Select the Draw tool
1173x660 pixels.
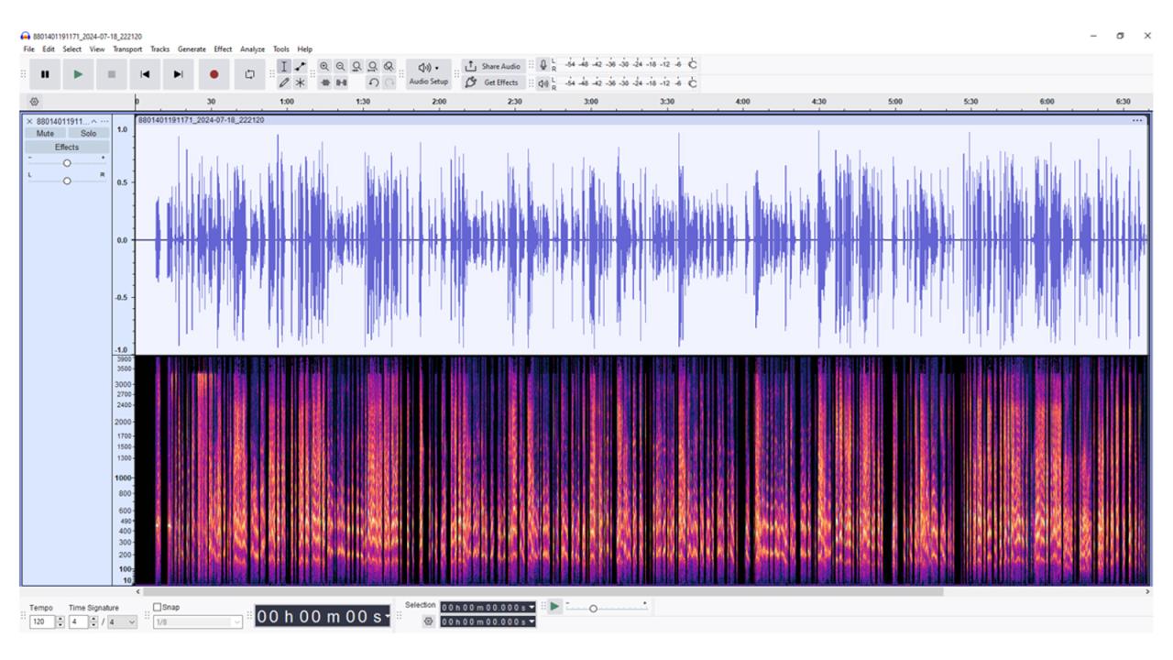tap(284, 82)
